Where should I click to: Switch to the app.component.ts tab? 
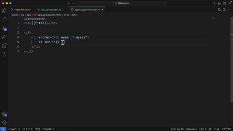tap(51, 10)
